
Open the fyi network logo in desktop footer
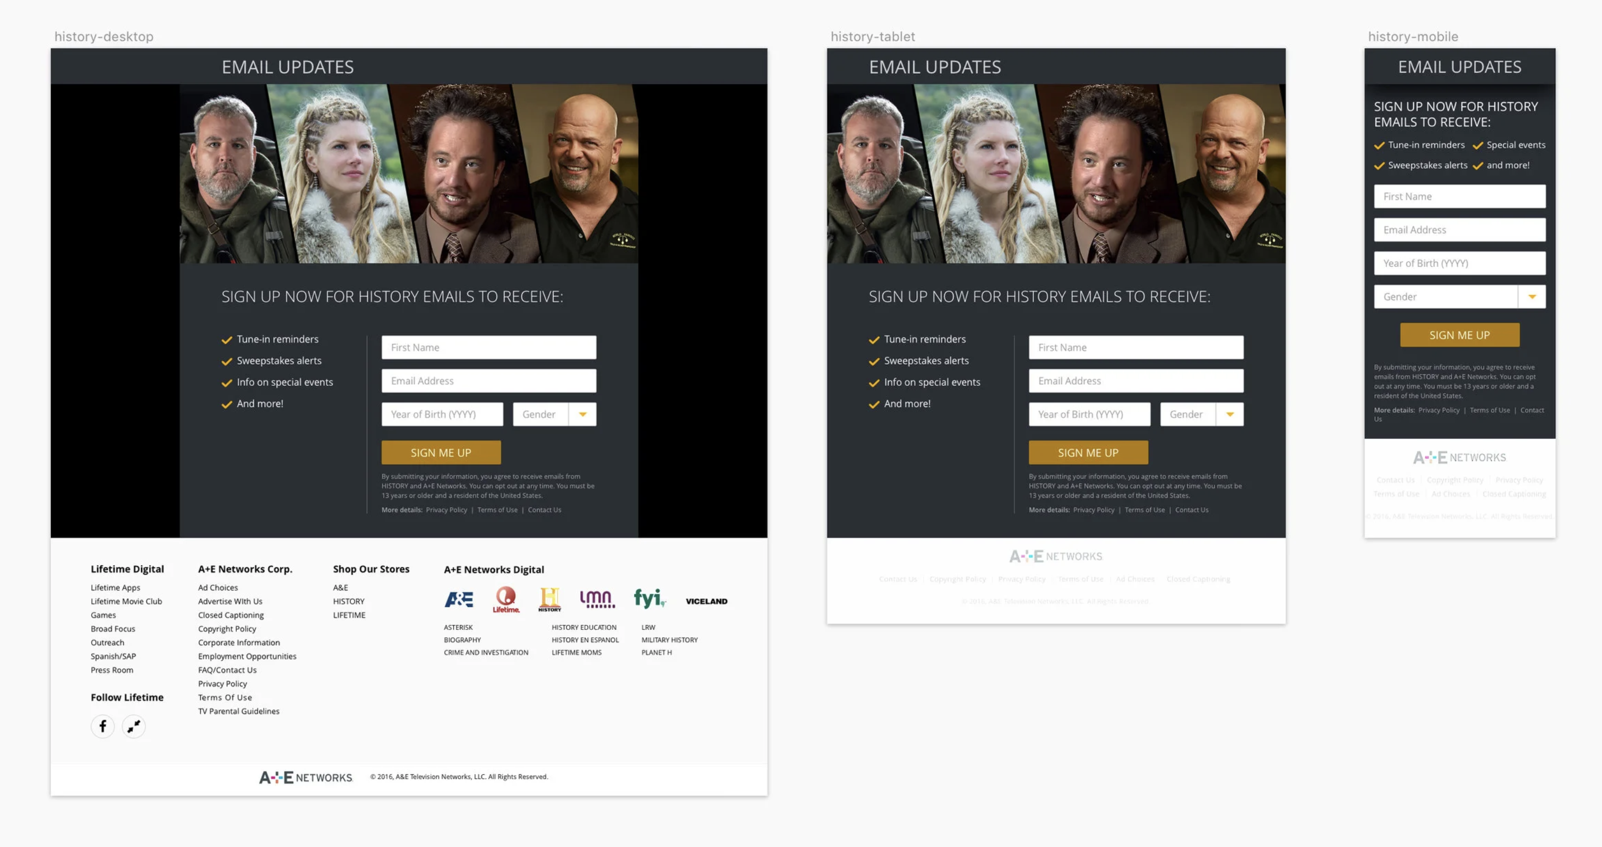pos(650,599)
